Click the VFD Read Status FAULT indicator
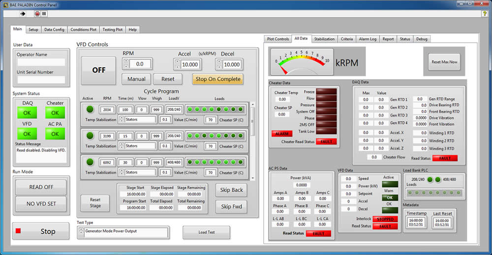Screen dimensions: 492x255 385,226
